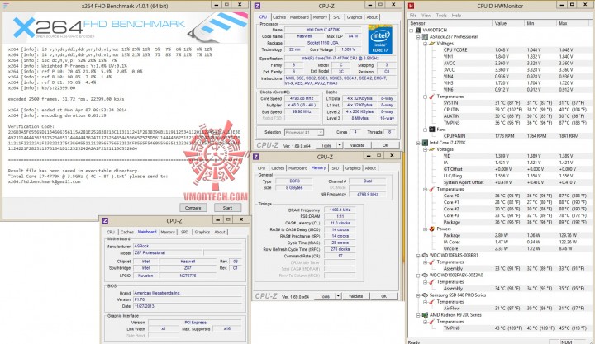Click the Max column header in HWMonitor
This screenshot has width=595, height=344.
click(x=573, y=23)
